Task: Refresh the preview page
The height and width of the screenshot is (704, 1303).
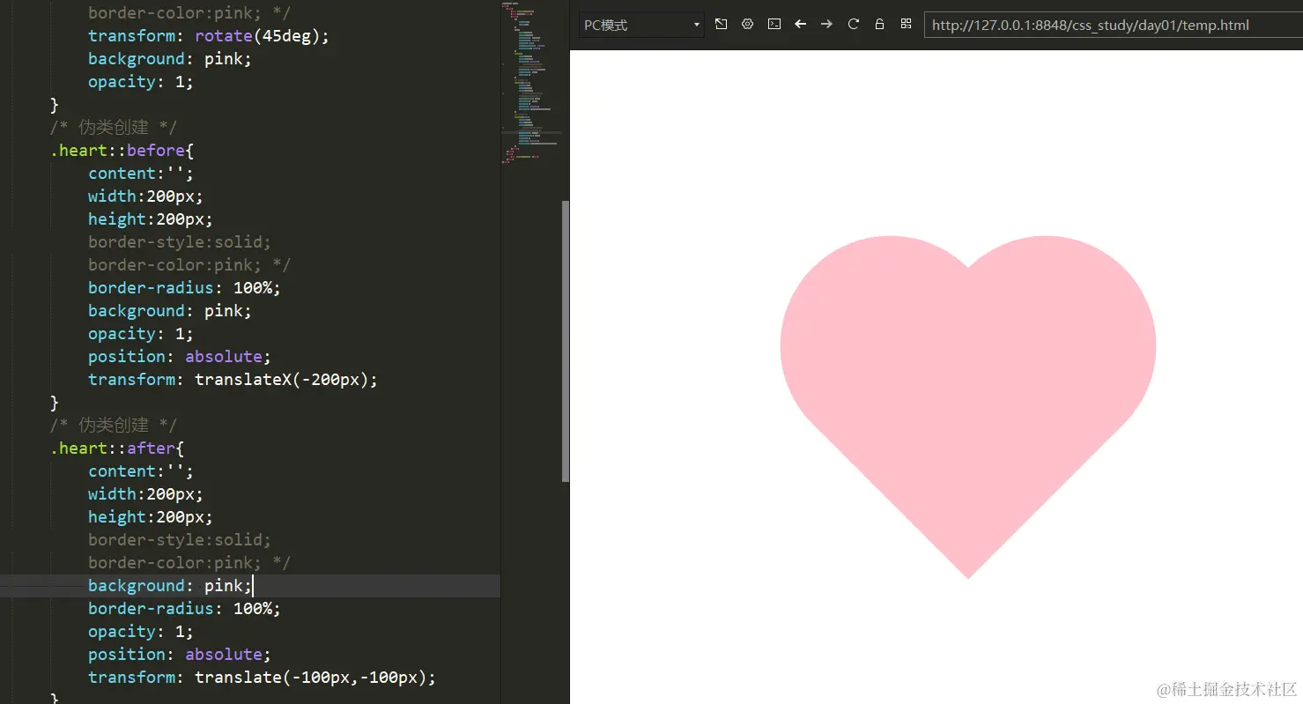Action: click(x=853, y=25)
